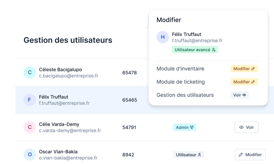Open Modifier for the Module d'inventaire permission

point(244,69)
